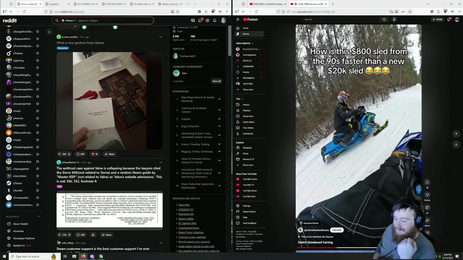Open Reddit notifications bell
The height and width of the screenshot is (260, 463).
(214, 21)
